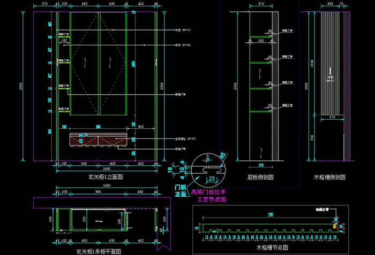The image size is (375, 255).
Task: Select the 层板侧剖图 title text
Action: [x=260, y=176]
